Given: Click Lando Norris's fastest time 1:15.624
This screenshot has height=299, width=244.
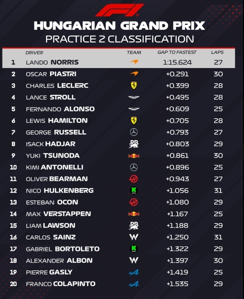Looking at the screenshot, I should [x=177, y=62].
